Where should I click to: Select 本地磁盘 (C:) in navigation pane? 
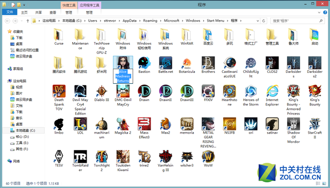[24, 130]
